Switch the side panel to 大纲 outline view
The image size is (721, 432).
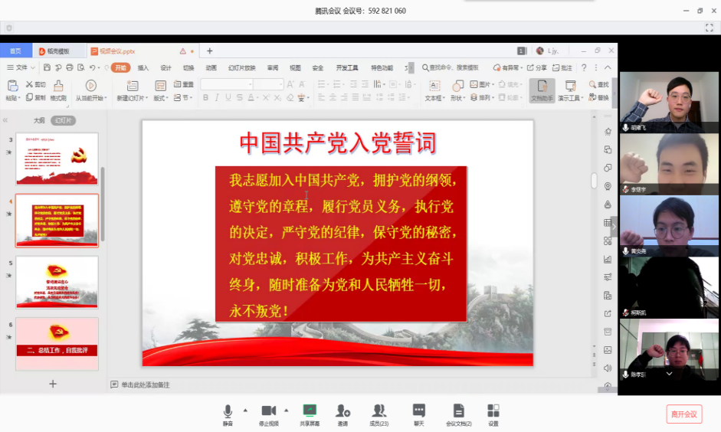pyautogui.click(x=39, y=120)
